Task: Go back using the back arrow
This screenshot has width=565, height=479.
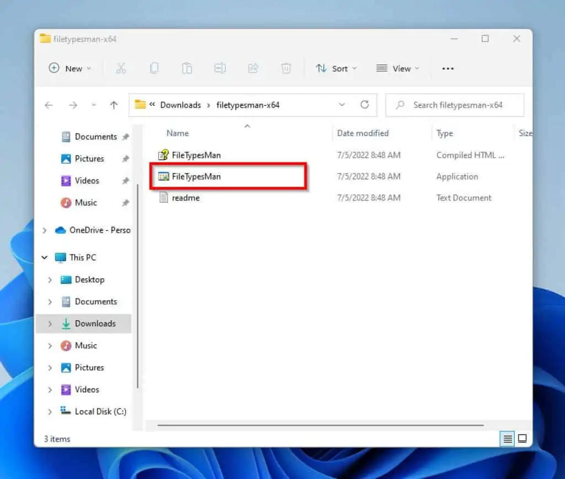Action: [49, 105]
